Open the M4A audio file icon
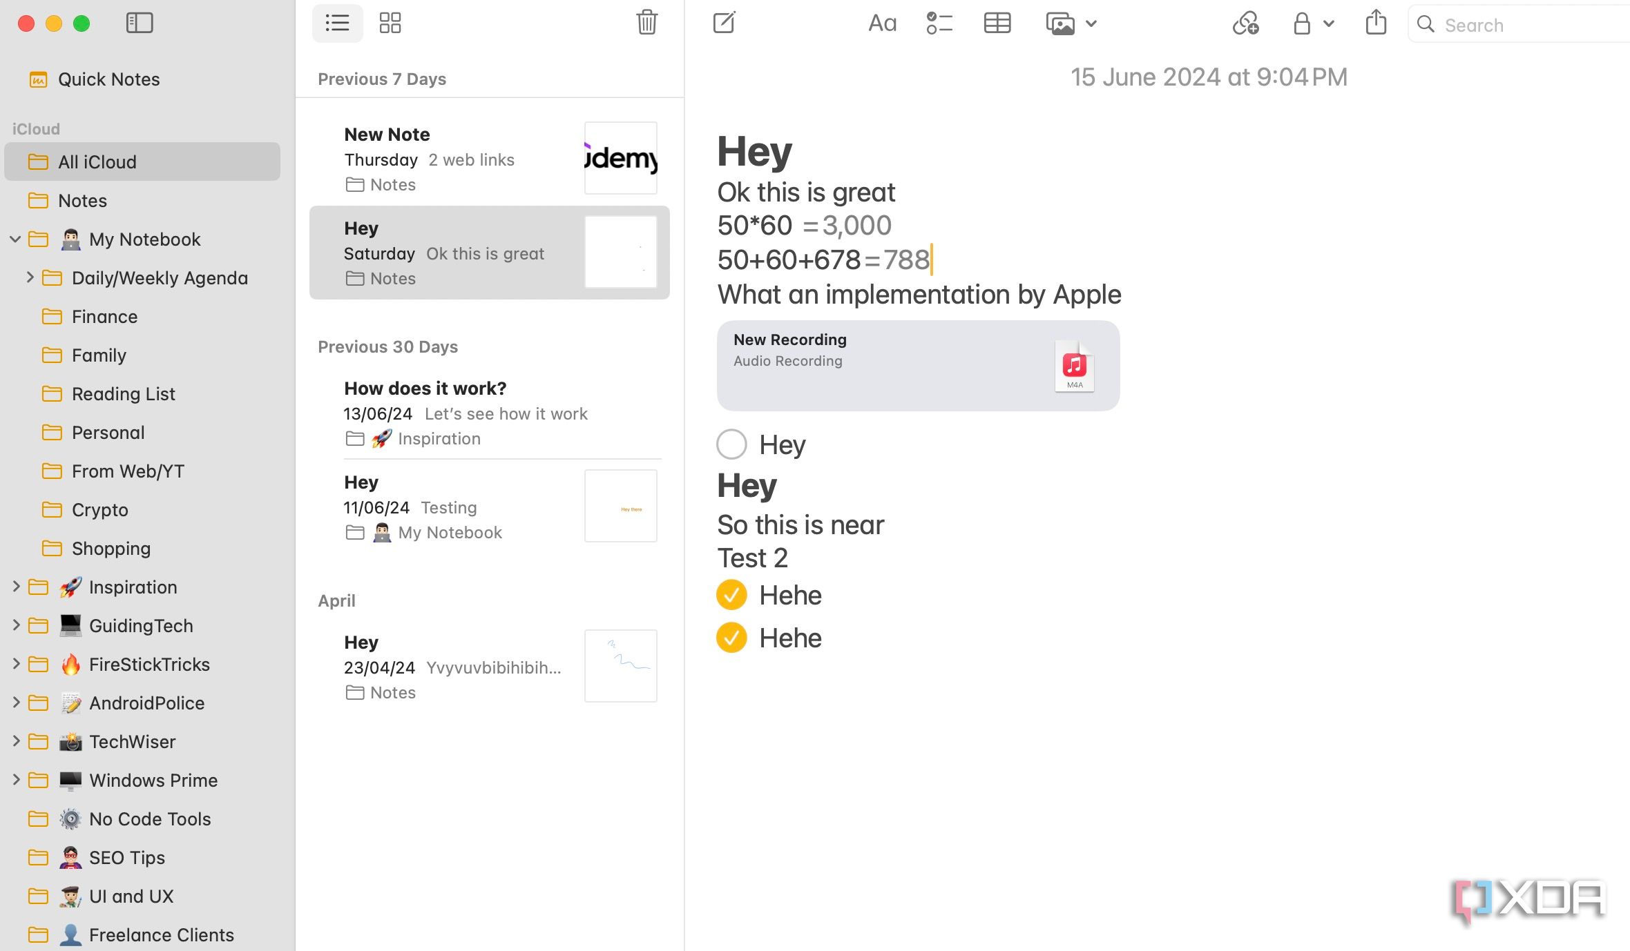 point(1075,366)
